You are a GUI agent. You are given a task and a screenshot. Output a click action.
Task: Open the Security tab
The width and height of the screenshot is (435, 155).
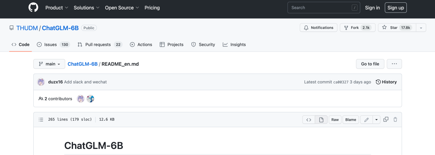[203, 44]
